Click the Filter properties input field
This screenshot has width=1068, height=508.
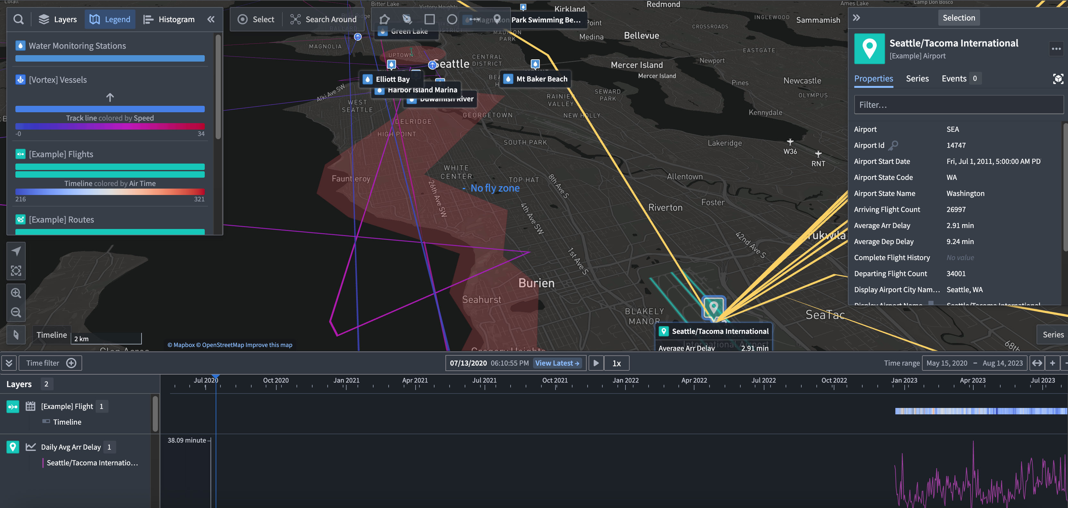(958, 105)
